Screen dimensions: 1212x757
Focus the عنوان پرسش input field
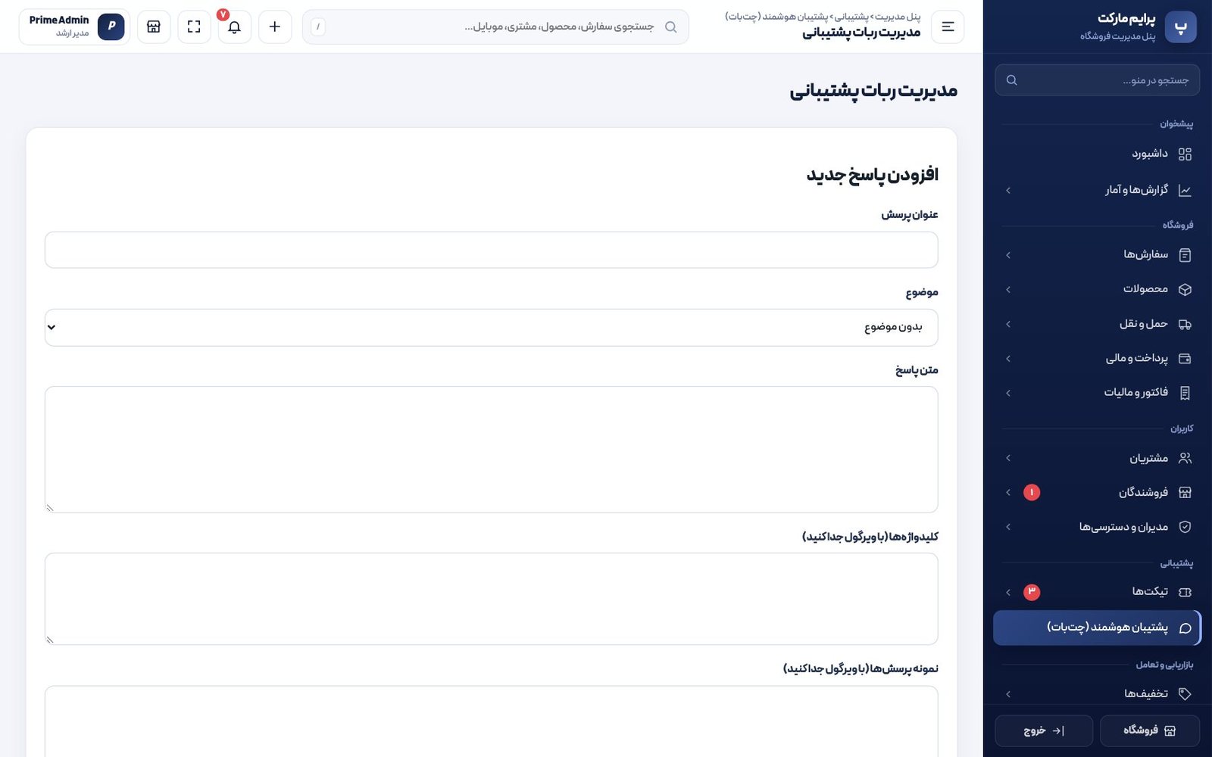492,250
